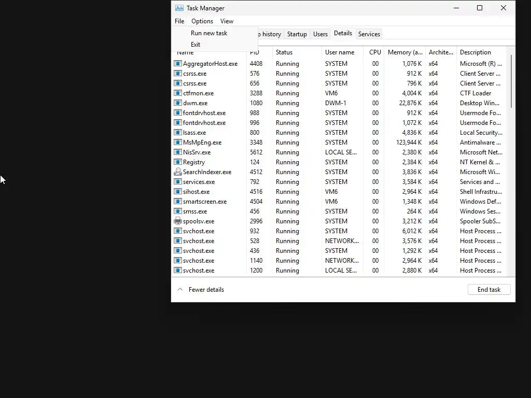Open the File menu
Image resolution: width=531 pixels, height=398 pixels.
point(179,21)
